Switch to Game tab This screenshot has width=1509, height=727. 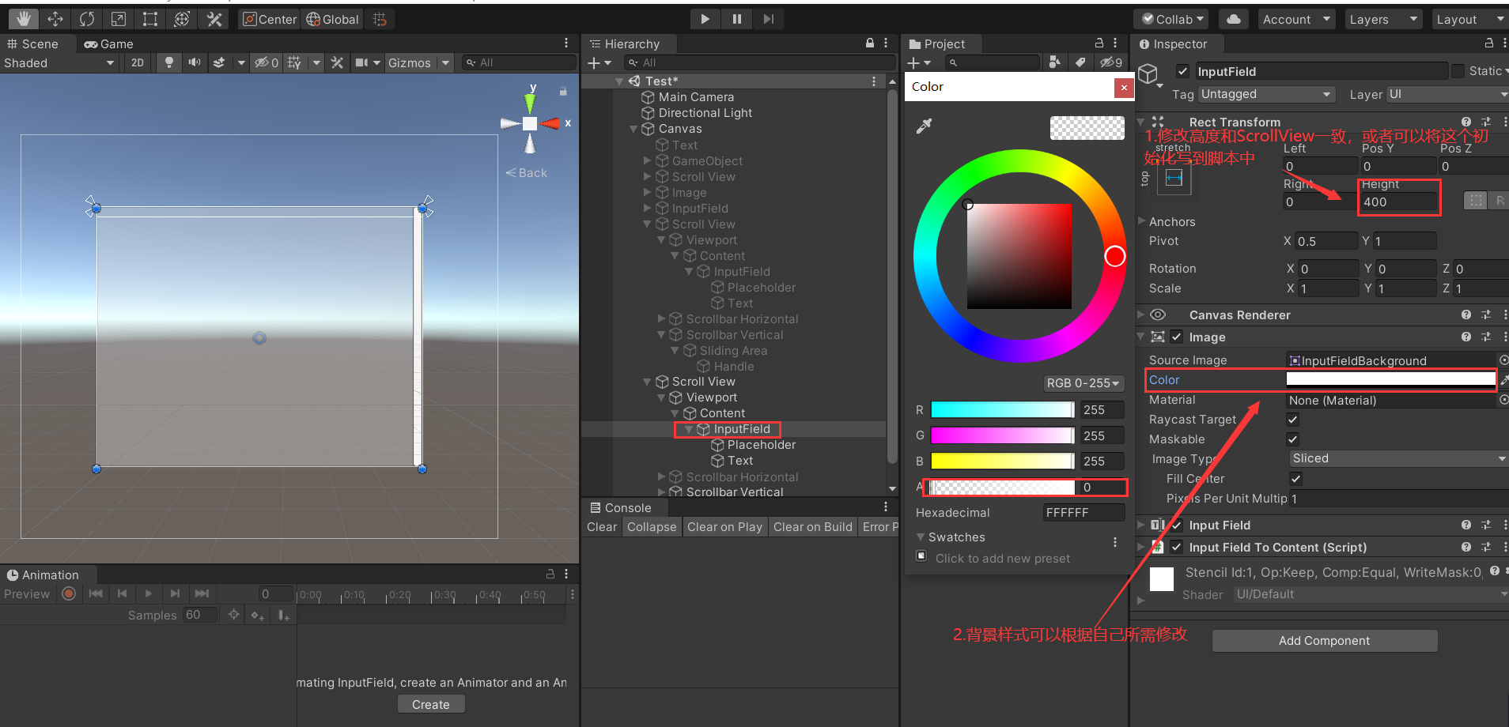108,43
